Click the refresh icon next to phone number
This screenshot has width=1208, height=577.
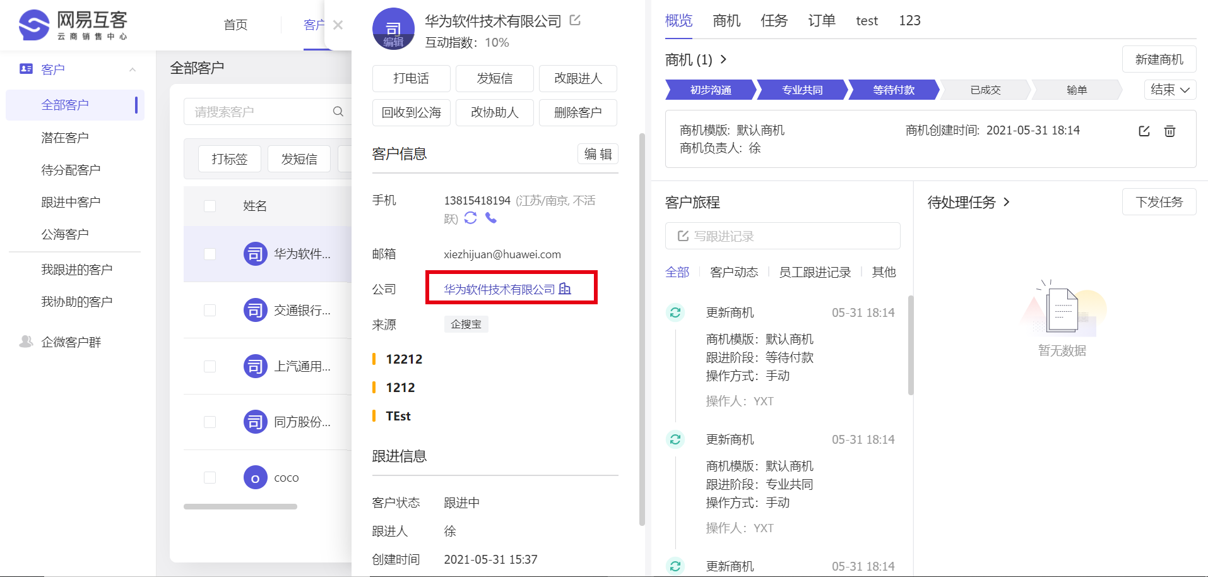point(470,218)
